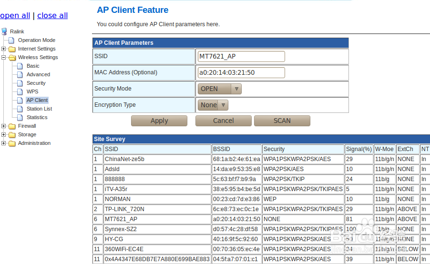The image size is (430, 264).
Task: Click the signal value 81 cell
Action: pos(358,219)
